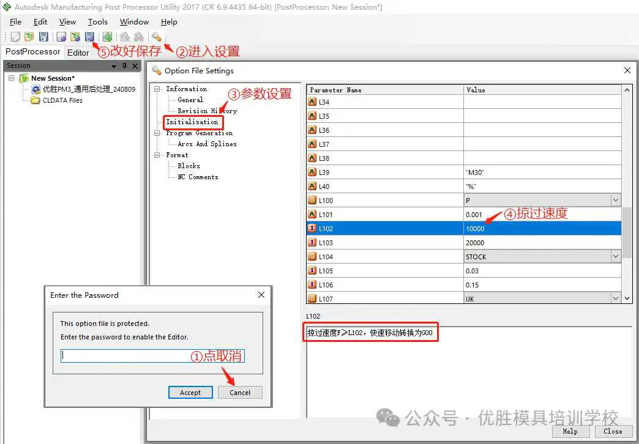639x444 pixels.
Task: Save the option file via toolbar icon
Action: tap(89, 37)
